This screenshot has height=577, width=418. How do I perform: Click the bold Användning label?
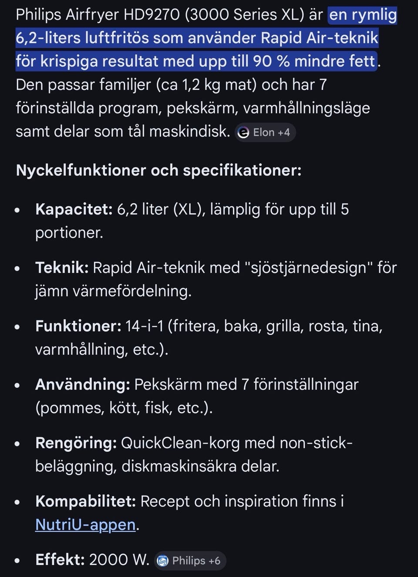[x=83, y=384]
